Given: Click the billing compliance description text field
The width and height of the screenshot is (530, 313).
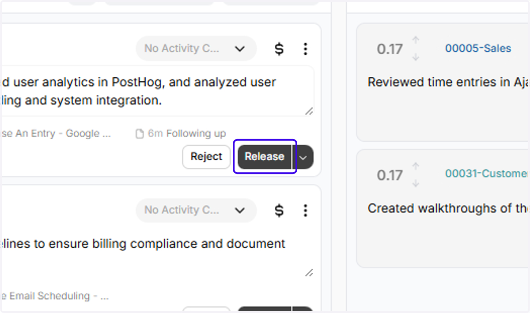Looking at the screenshot, I should point(157,253).
